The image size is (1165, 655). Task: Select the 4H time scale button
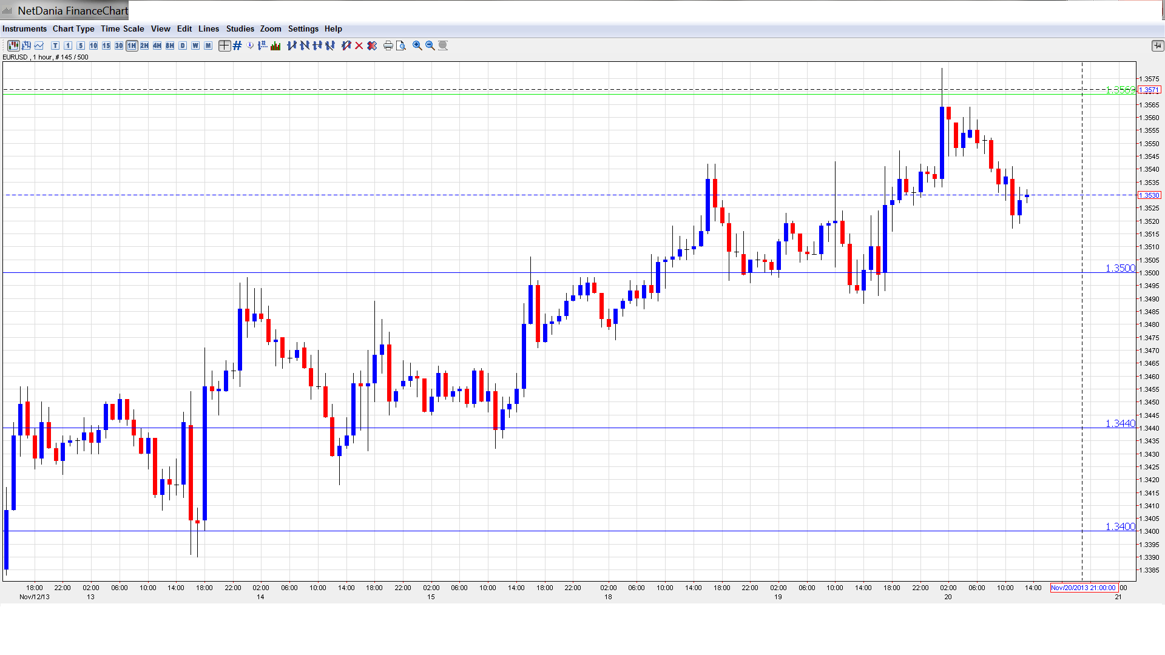click(157, 45)
